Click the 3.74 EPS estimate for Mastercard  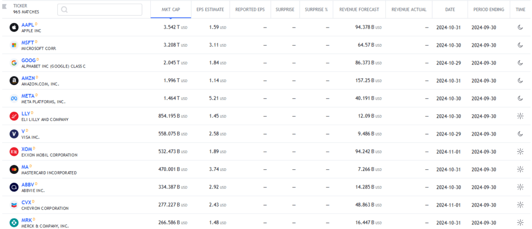218,169
